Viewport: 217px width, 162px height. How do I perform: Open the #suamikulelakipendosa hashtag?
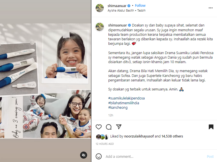[x=126, y=98]
